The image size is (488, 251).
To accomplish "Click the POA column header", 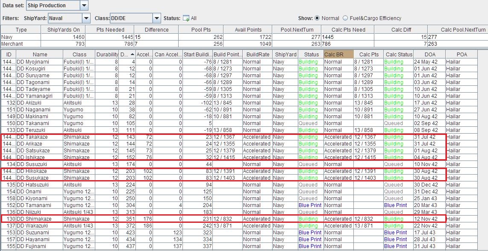I will tap(461, 55).
